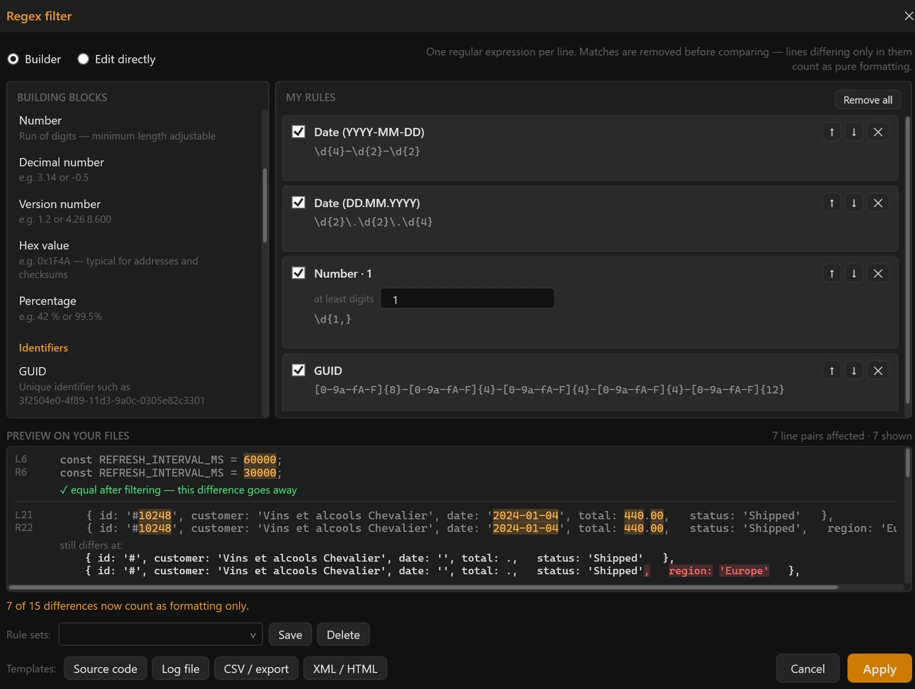Open the Rule sets dropdown
The width and height of the screenshot is (915, 689).
[x=161, y=635]
